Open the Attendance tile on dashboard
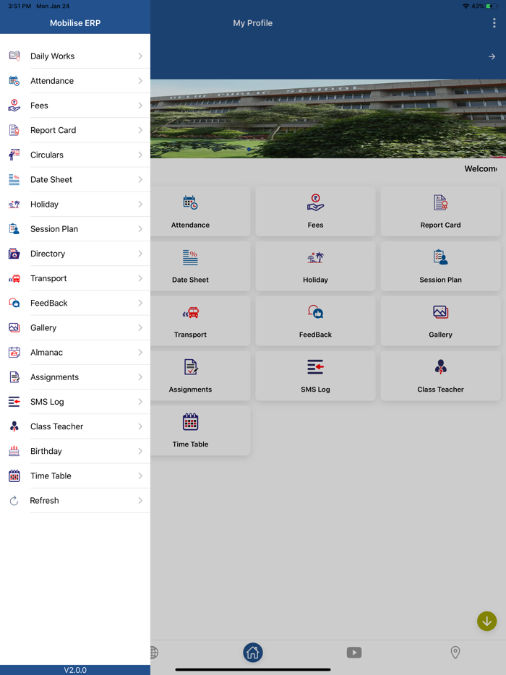This screenshot has width=506, height=675. pos(200,211)
